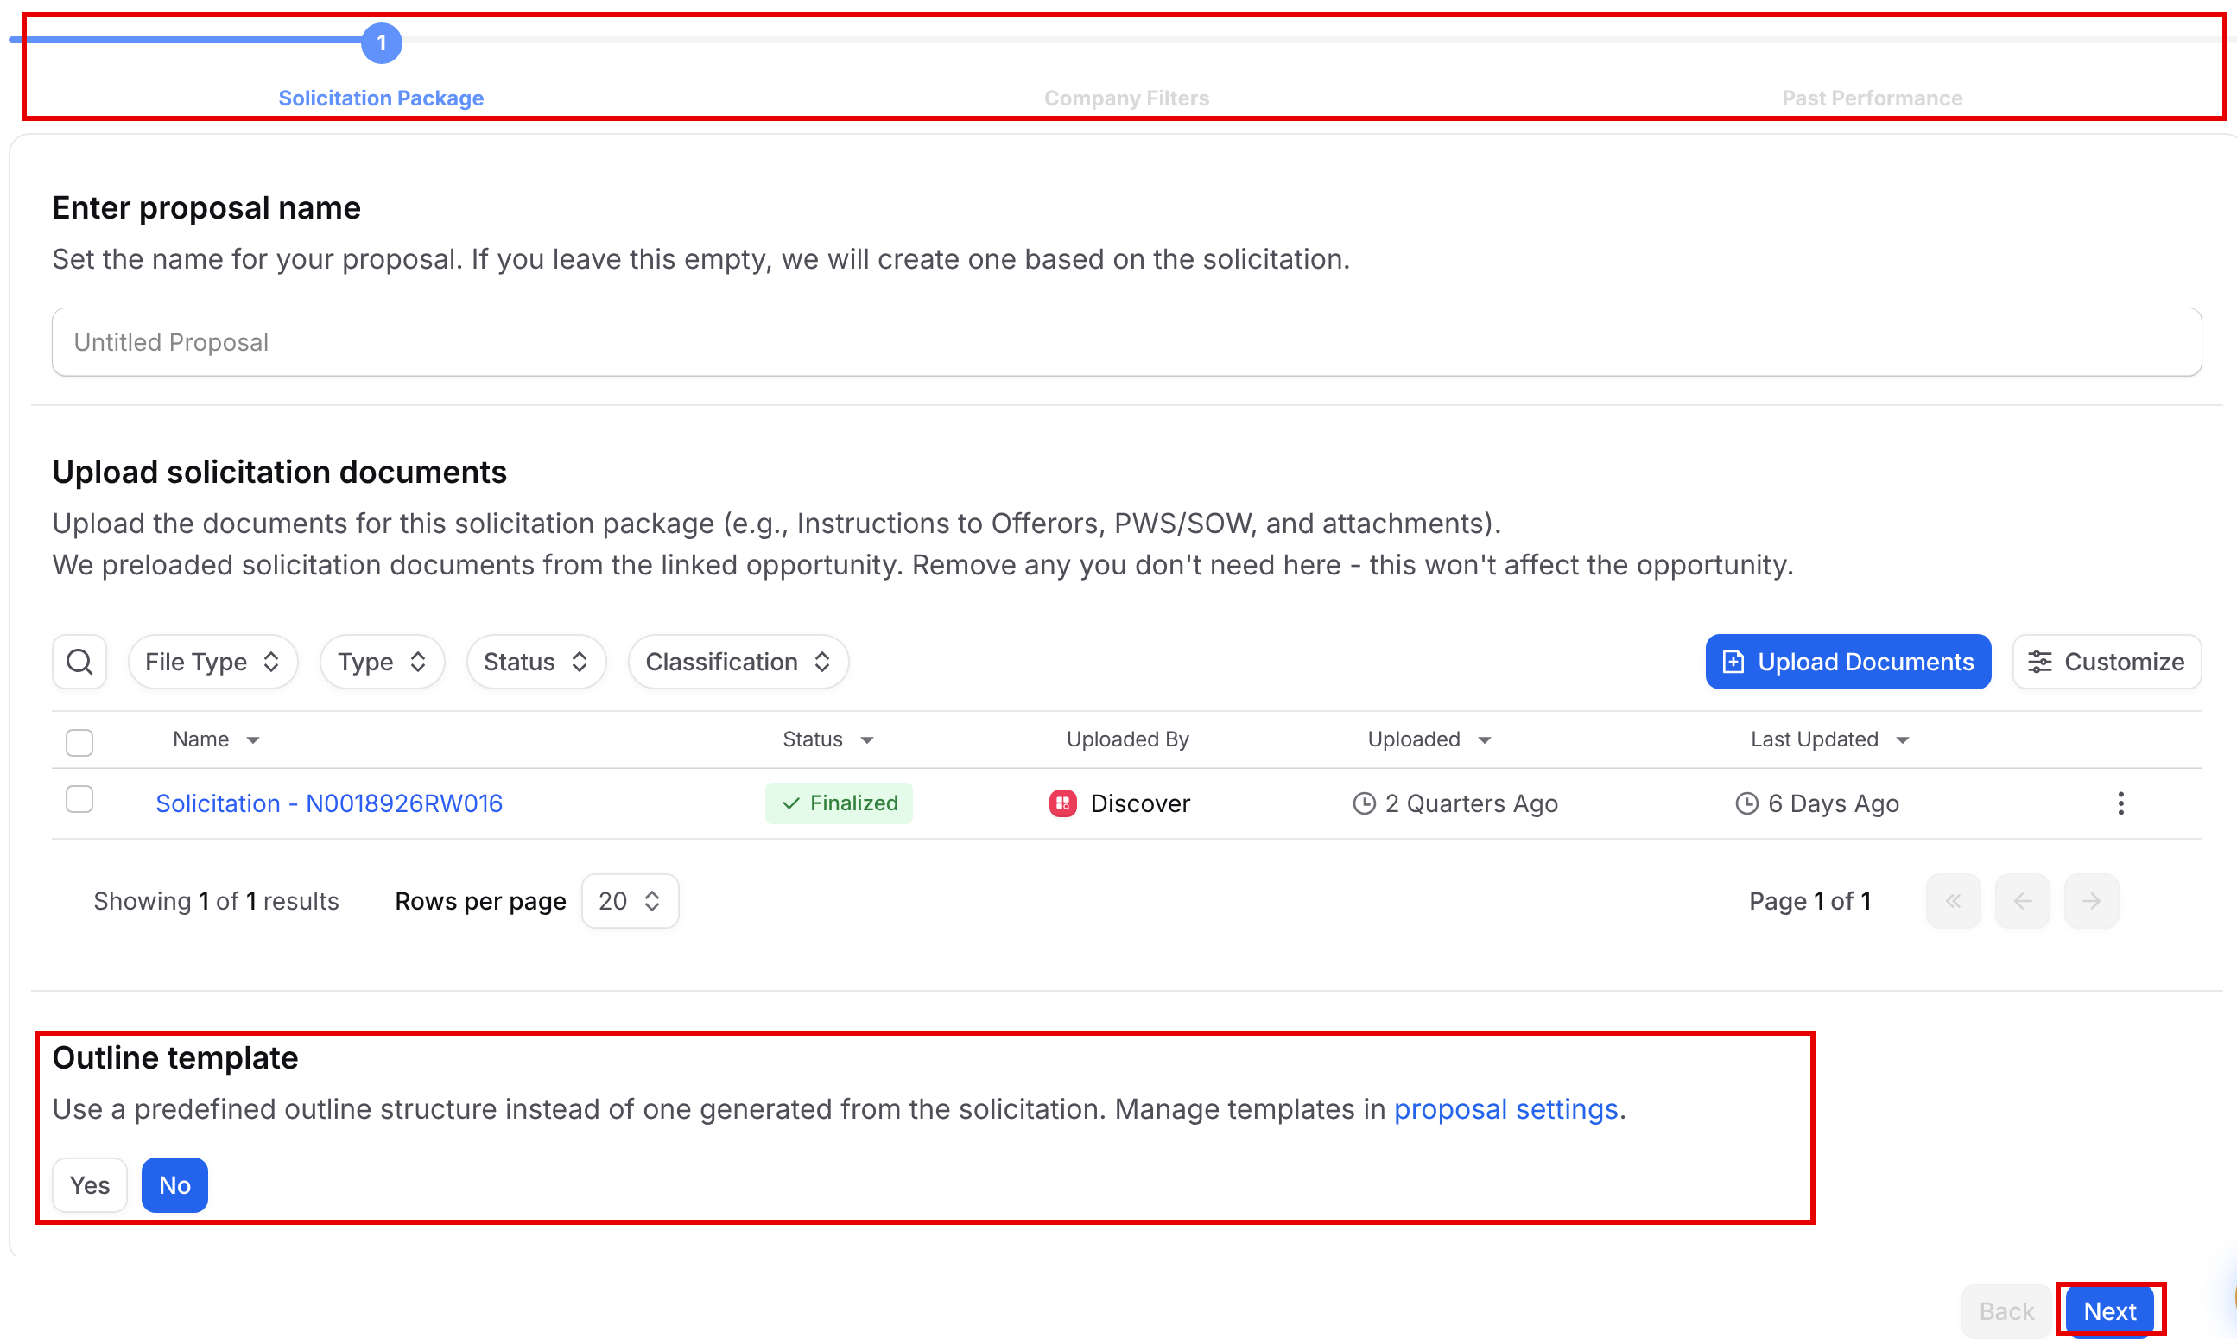Screen dimensions: 2237x1339
Task: Click the 'Showing 1 of 1 results' text
Action: [x=217, y=900]
